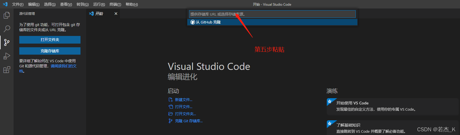
Task: Select the Source Control activity bar icon
Action: (7, 42)
